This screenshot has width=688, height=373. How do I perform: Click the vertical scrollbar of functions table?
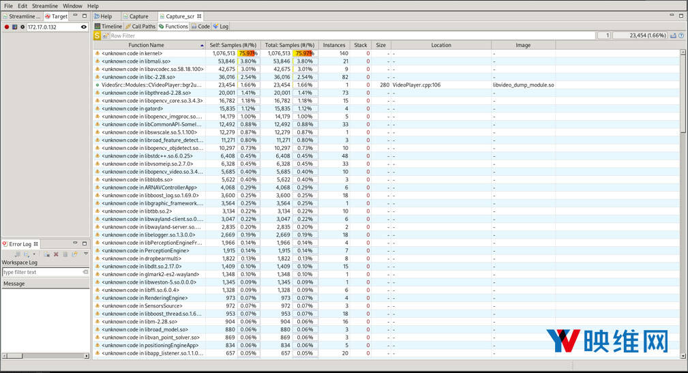click(x=683, y=205)
